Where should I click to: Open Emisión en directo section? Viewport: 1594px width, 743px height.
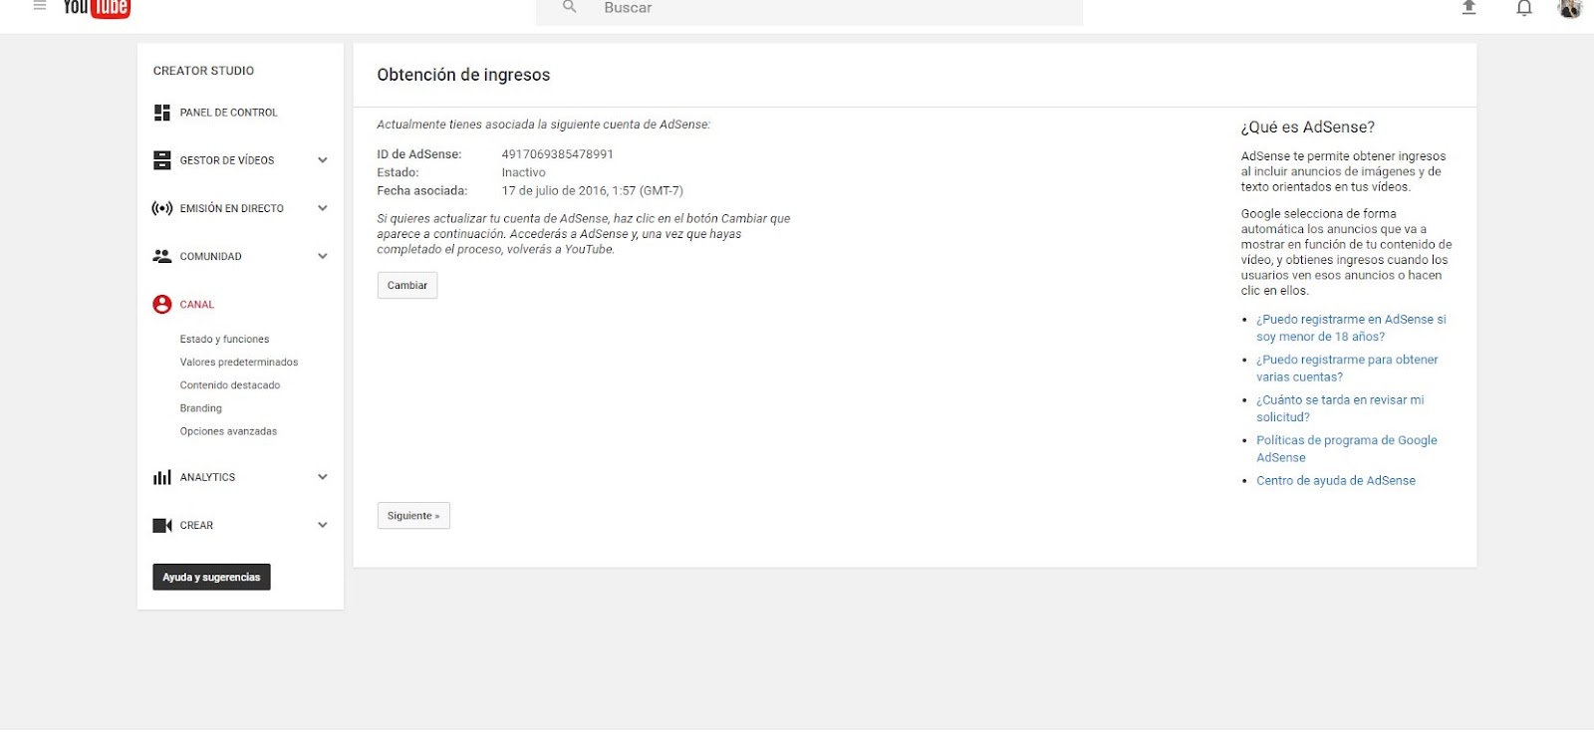pyautogui.click(x=232, y=208)
